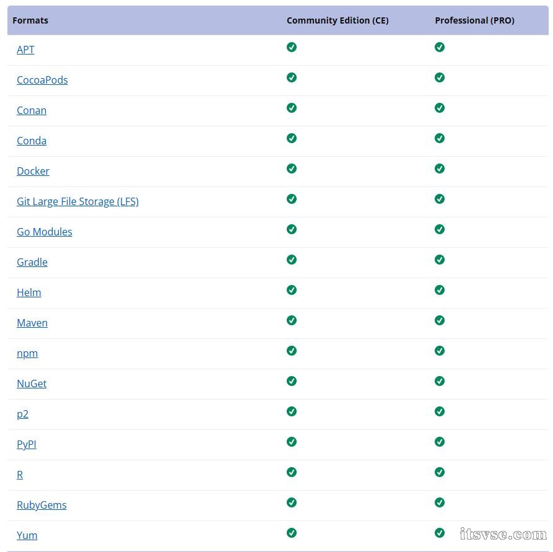
Task: Follow the p2 link
Action: (x=22, y=414)
